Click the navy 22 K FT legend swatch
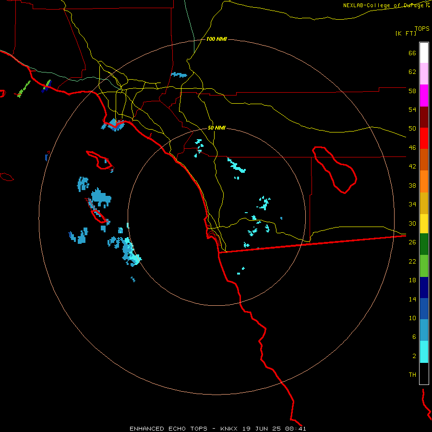 coord(424,288)
